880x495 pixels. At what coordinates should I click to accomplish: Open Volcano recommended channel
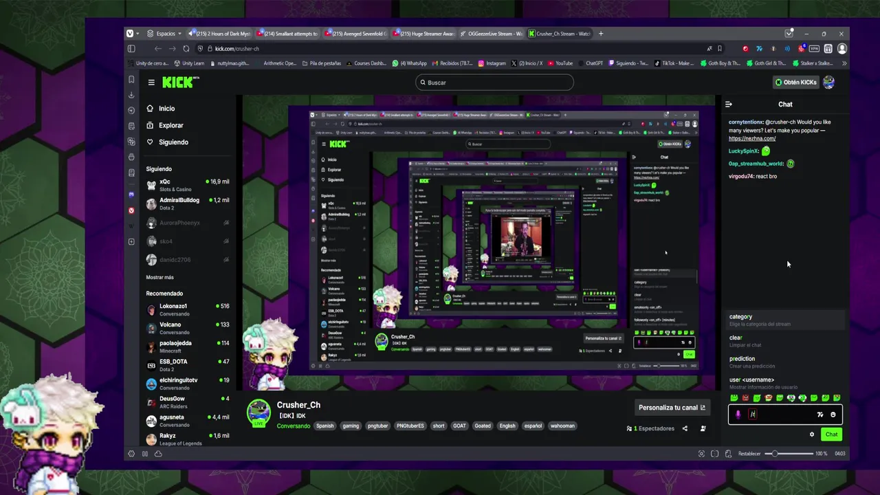(x=188, y=328)
